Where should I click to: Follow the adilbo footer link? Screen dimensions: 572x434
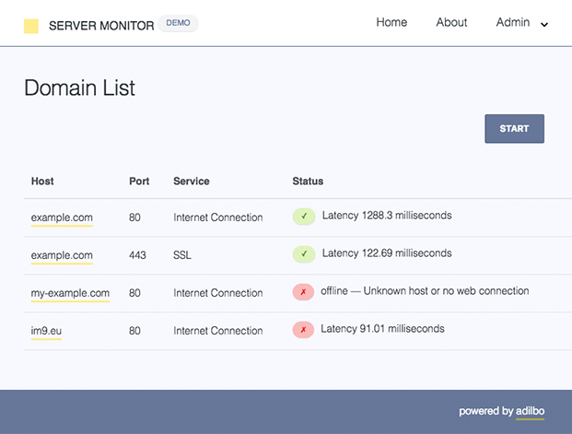pyautogui.click(x=530, y=412)
